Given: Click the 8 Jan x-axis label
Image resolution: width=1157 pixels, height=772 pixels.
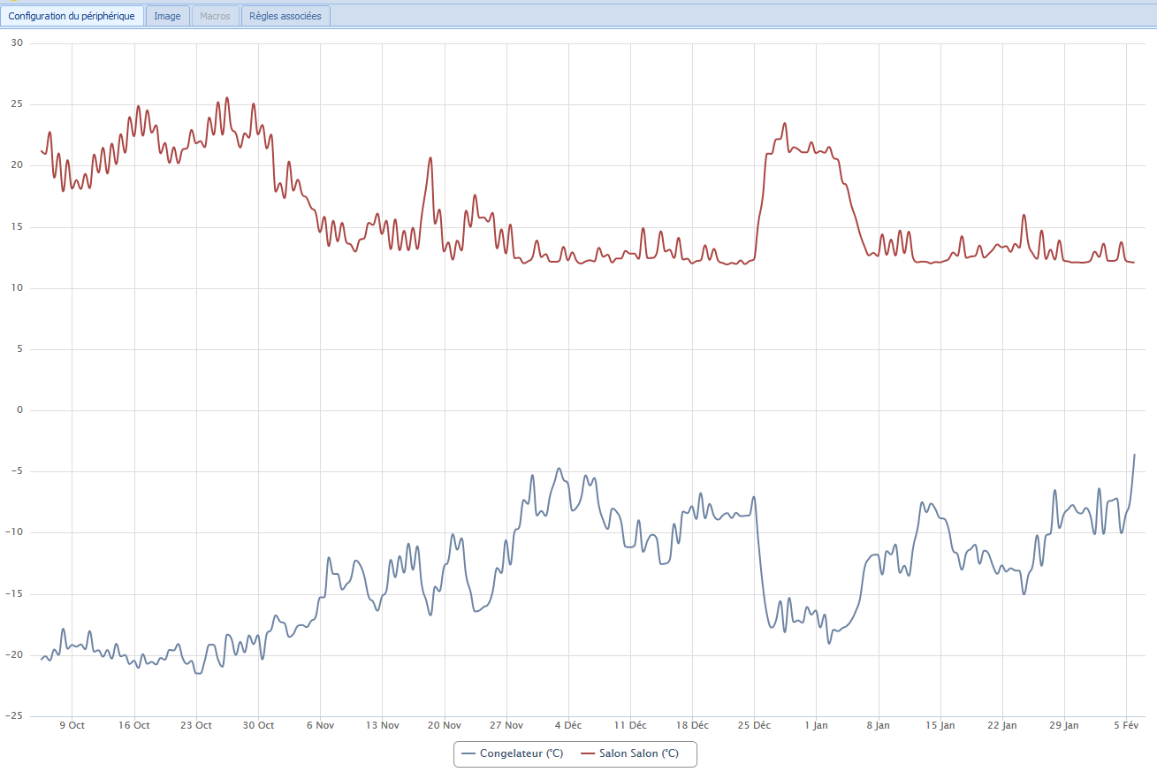Looking at the screenshot, I should [x=879, y=725].
